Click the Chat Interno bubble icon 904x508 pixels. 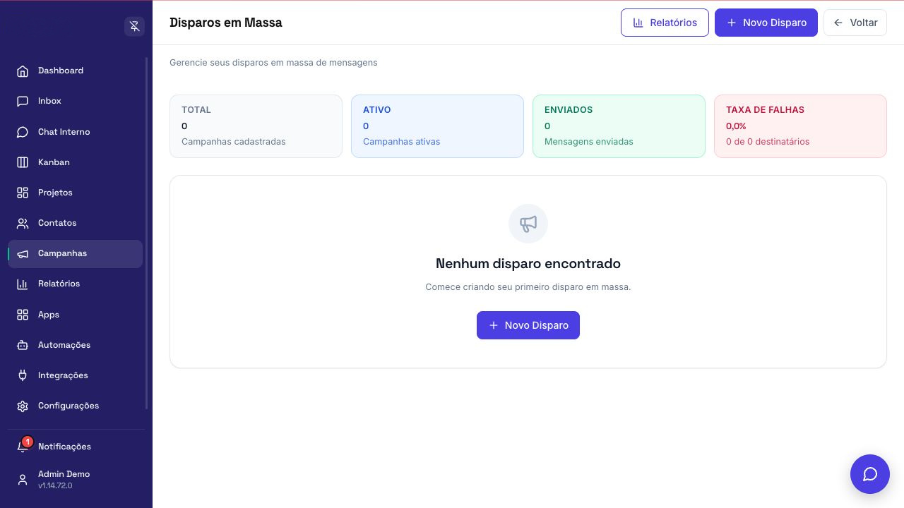tap(23, 132)
